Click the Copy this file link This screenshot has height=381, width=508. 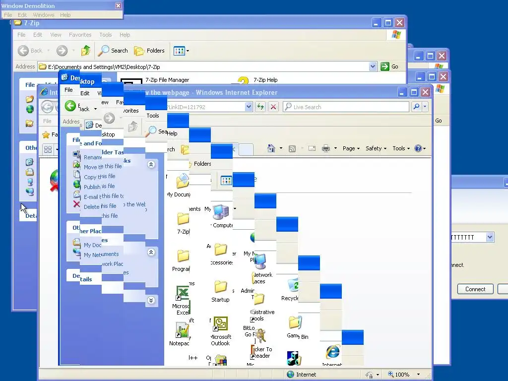pos(99,177)
